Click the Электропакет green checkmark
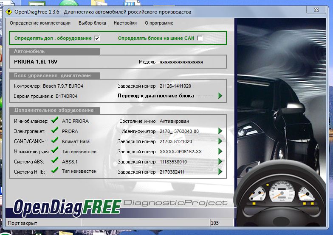This screenshot has height=235, width=333. pyautogui.click(x=55, y=130)
